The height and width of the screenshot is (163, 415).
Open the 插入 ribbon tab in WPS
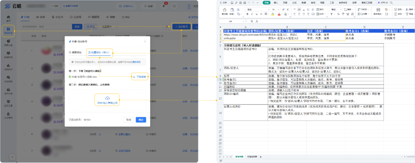276,2
